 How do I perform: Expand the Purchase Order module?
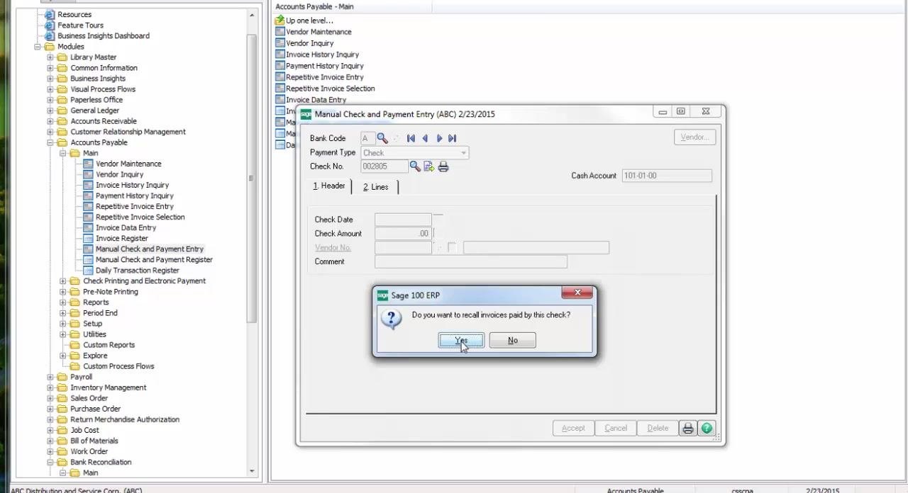pos(50,409)
